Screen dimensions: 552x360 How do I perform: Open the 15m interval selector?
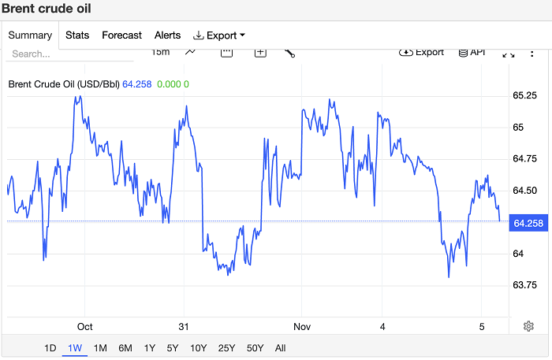[x=160, y=52]
